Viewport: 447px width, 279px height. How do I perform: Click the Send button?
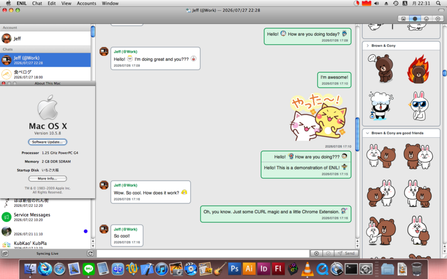(x=346, y=253)
